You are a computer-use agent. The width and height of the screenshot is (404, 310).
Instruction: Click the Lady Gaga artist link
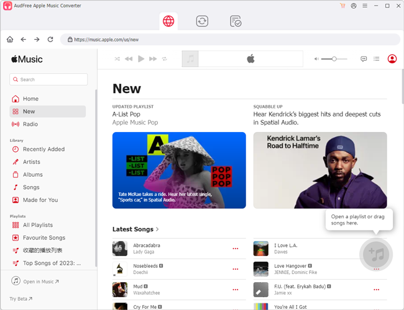coord(144,252)
